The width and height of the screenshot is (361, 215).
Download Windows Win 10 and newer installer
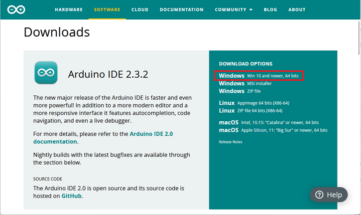coord(258,76)
